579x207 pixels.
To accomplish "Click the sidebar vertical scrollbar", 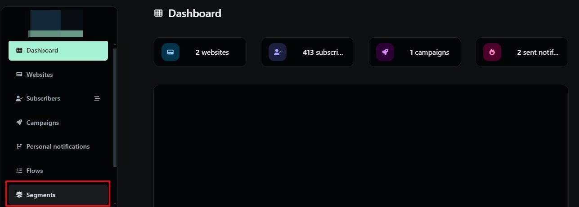I will click(x=115, y=108).
